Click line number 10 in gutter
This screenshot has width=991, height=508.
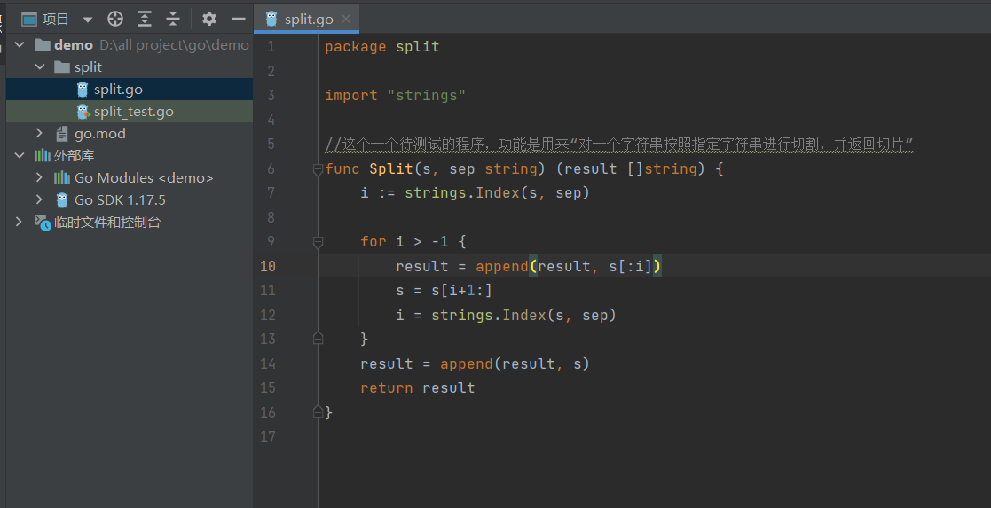pos(268,266)
